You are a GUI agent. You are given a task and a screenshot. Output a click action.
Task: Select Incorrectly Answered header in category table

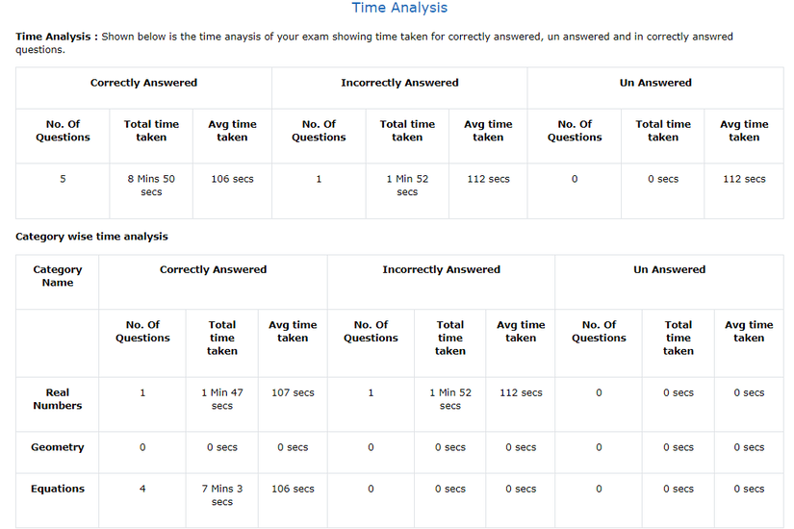tap(441, 270)
